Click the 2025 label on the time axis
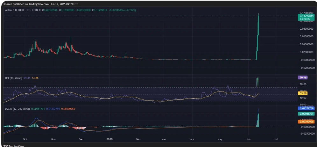Image resolution: width=317 pixels, height=147 pixels. [x=109, y=139]
